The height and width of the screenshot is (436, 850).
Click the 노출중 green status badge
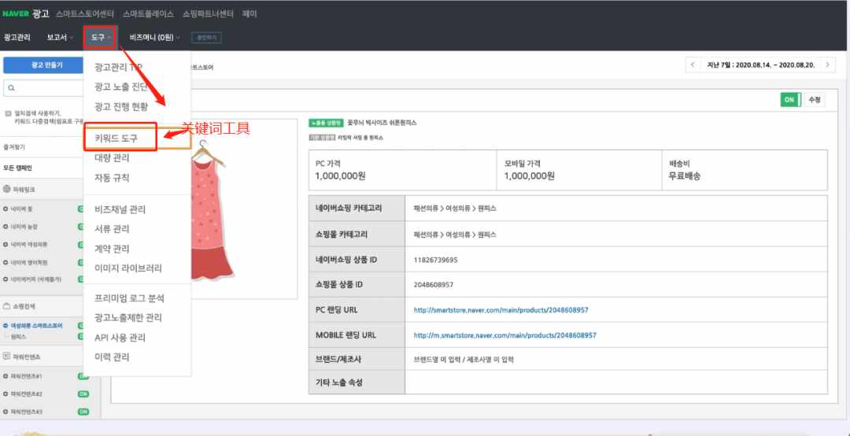click(x=325, y=123)
